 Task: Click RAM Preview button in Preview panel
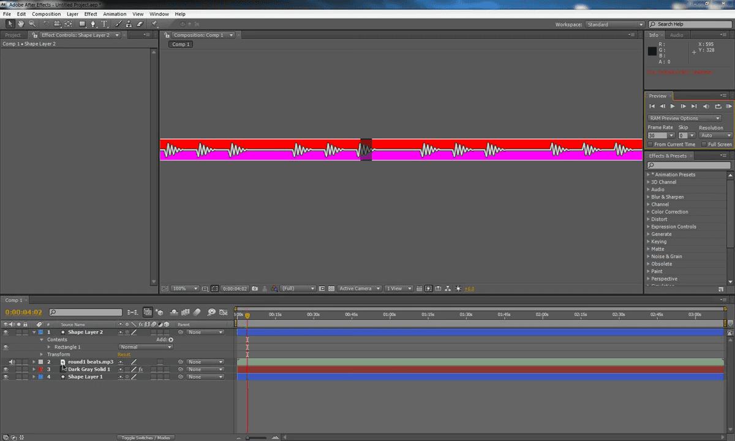coord(728,107)
